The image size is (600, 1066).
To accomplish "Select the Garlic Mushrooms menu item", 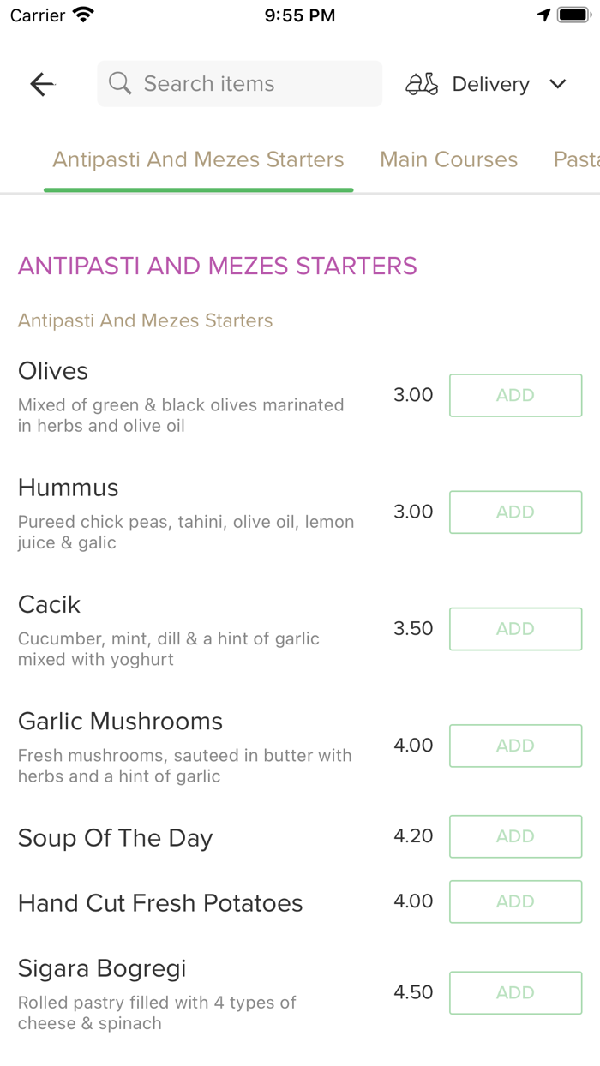I will pos(120,721).
